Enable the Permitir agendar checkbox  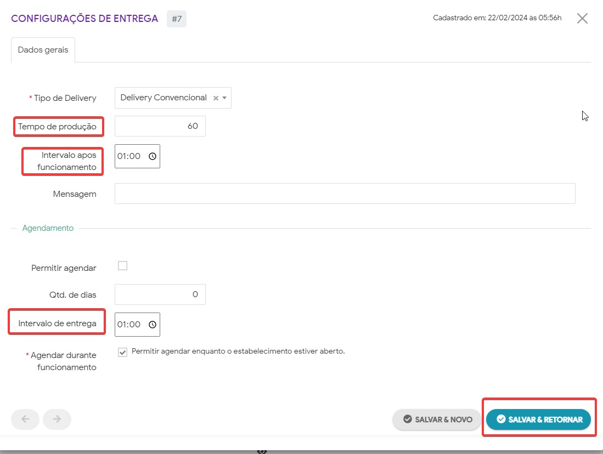tap(123, 266)
